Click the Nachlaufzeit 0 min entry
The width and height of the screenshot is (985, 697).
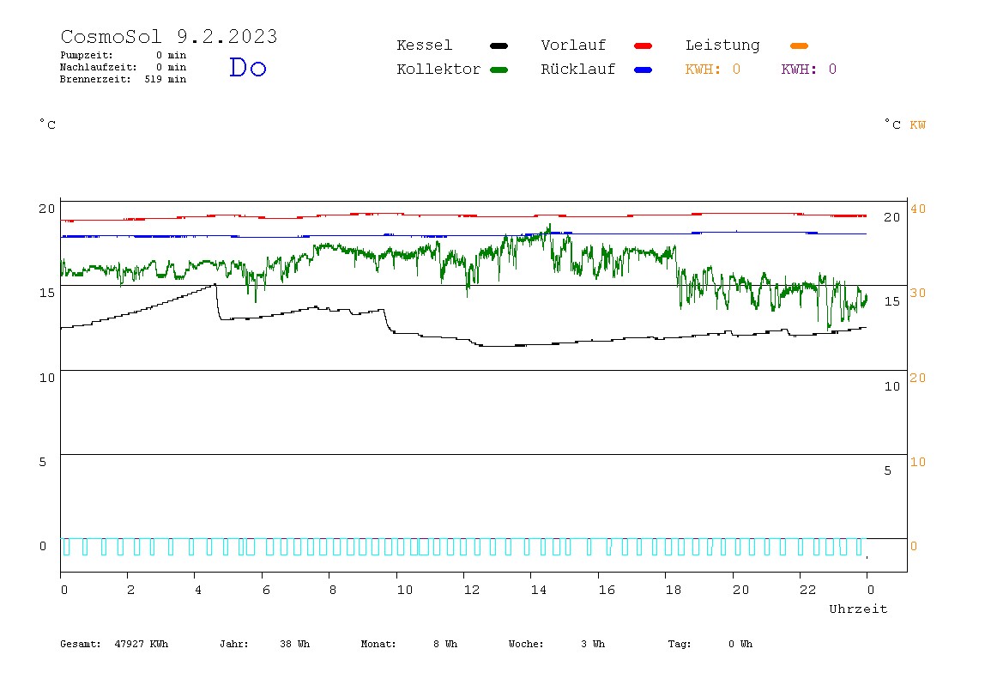pyautogui.click(x=124, y=67)
